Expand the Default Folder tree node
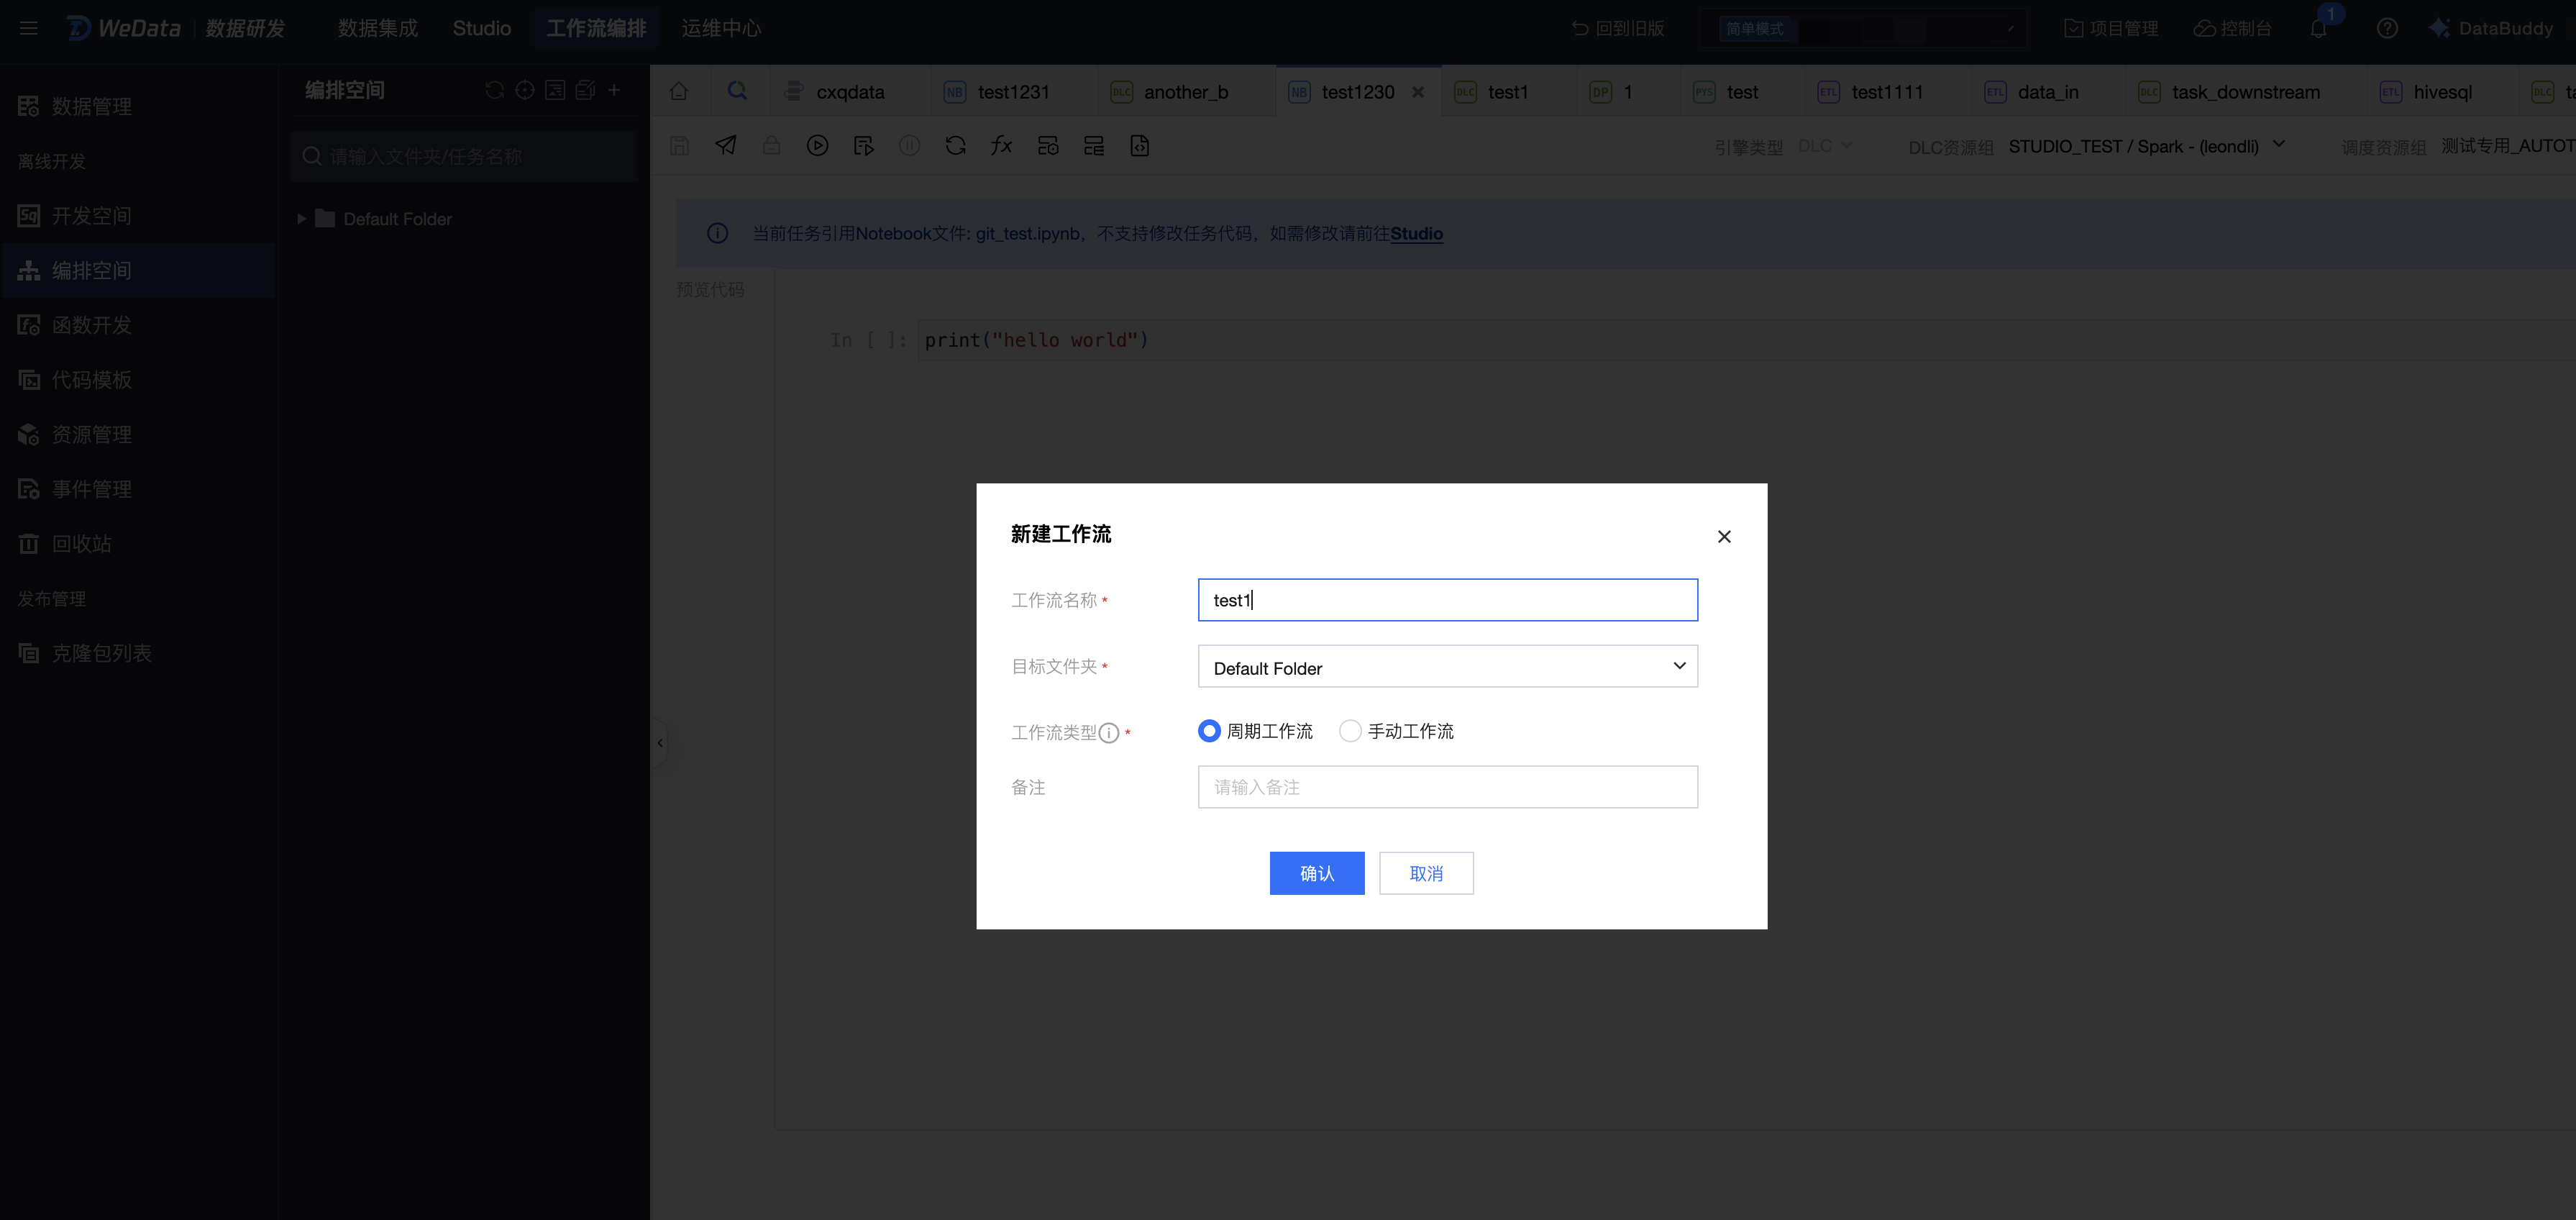 tap(301, 219)
